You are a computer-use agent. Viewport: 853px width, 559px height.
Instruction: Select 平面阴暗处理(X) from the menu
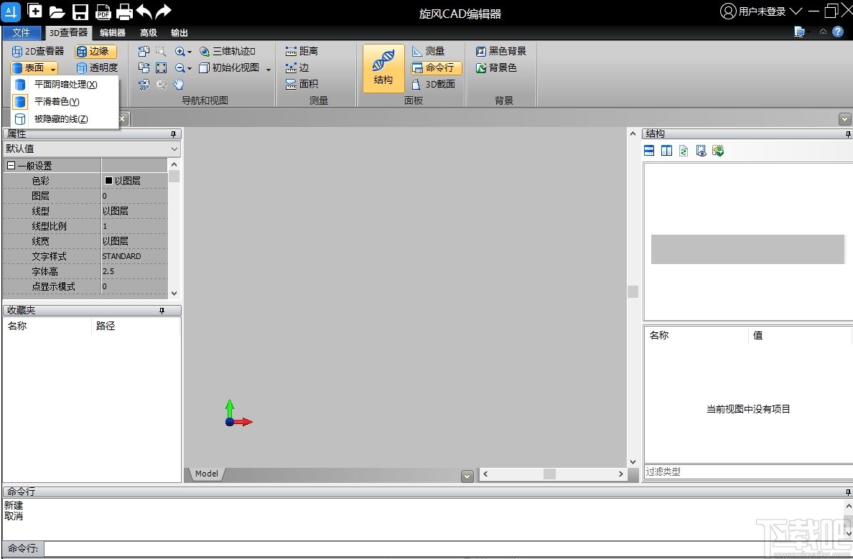point(65,84)
